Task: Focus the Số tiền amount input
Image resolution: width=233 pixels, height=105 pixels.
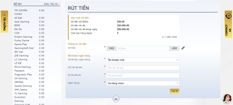Action: pyautogui.click(x=143, y=48)
